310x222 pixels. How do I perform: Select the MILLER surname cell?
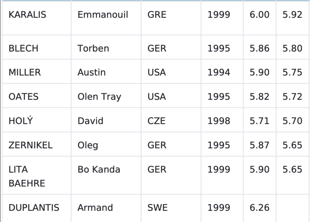(x=24, y=73)
